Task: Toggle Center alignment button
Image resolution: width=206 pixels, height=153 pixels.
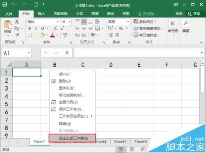Action: 84,28
